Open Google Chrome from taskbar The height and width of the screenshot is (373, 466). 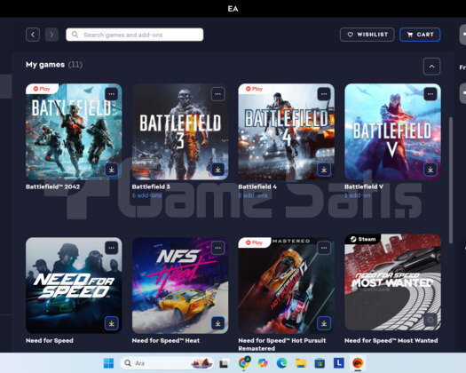click(244, 363)
